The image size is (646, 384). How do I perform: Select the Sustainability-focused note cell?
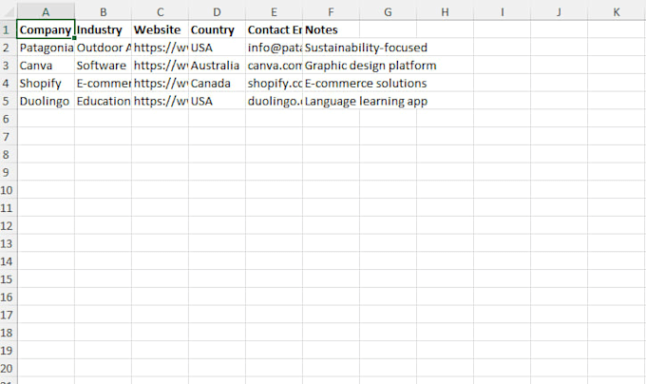point(331,48)
